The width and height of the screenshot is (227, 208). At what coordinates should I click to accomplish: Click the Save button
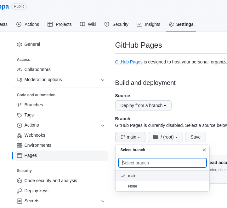[196, 137]
